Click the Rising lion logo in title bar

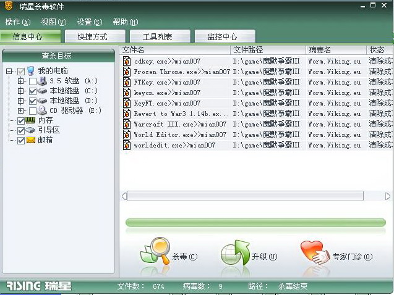click(x=9, y=6)
